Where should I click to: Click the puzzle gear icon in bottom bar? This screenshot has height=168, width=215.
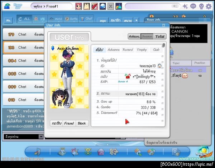click(114, 152)
